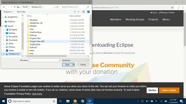Screen dimensions: 186x104
Task: Expand the Documents tree node
Action: [4, 37]
